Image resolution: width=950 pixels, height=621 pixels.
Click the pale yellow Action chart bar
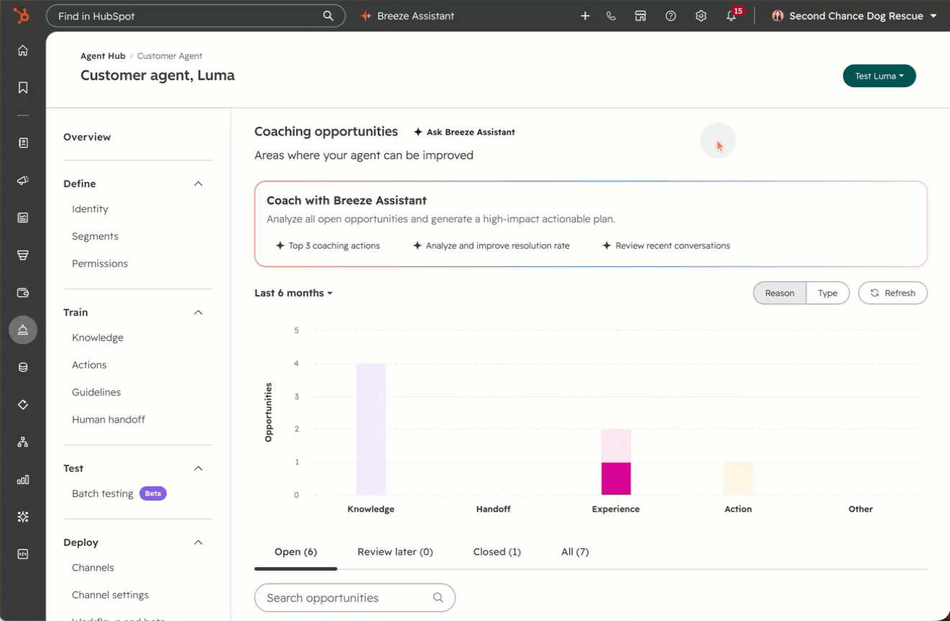[x=738, y=479]
